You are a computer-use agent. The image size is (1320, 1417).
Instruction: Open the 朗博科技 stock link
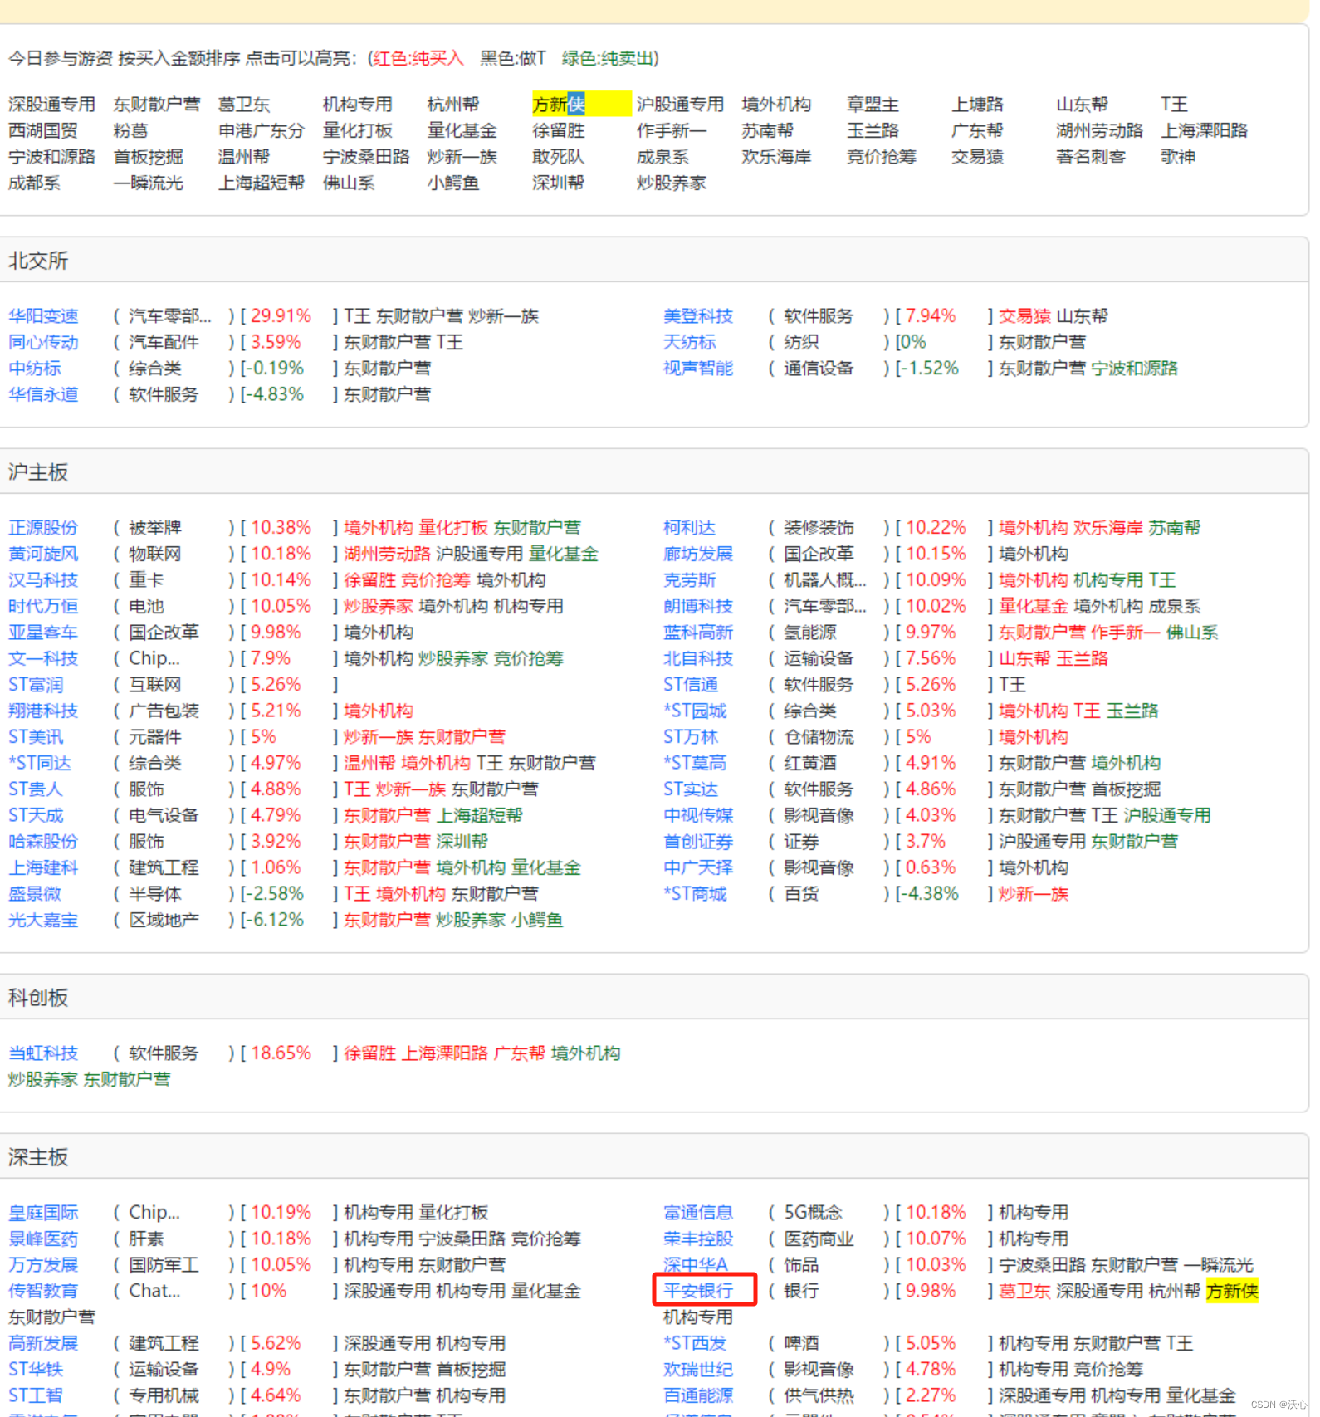point(698,606)
